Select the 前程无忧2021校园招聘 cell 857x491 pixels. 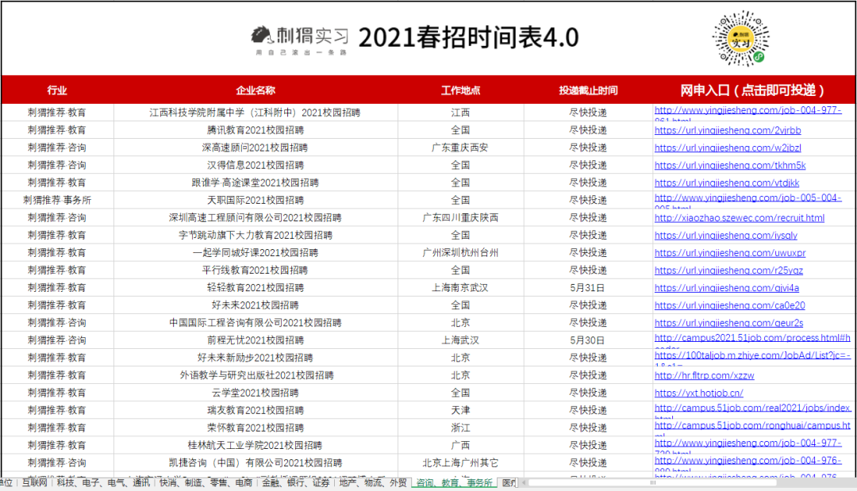click(256, 339)
